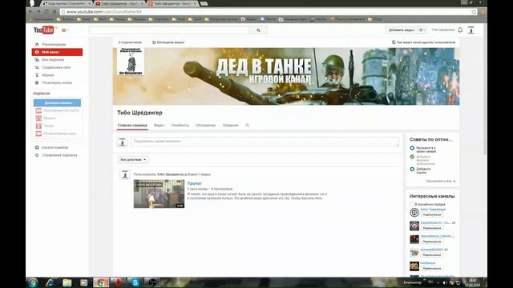The height and width of the screenshot is (288, 513).
Task: Subscribe to the third suggested channel
Action: [x=432, y=242]
